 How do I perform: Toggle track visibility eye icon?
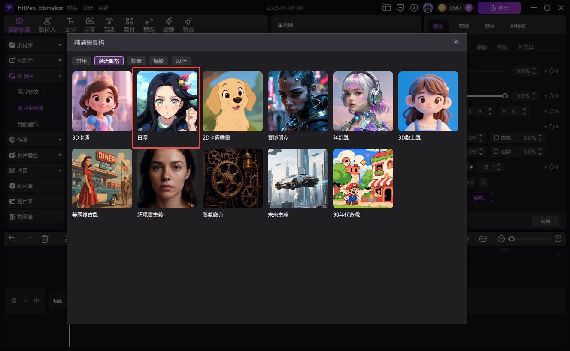(x=25, y=300)
